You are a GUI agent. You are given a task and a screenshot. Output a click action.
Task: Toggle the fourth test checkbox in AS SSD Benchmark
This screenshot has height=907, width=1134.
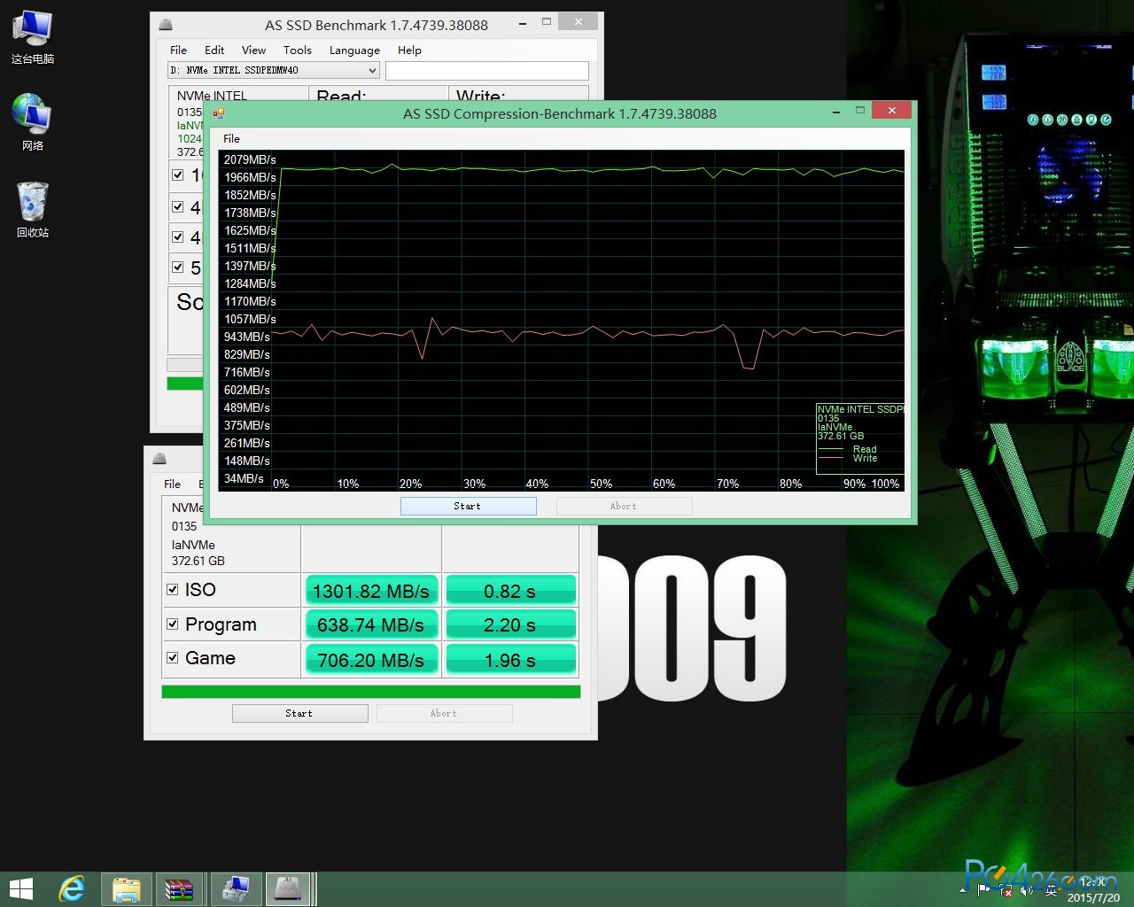pyautogui.click(x=177, y=267)
